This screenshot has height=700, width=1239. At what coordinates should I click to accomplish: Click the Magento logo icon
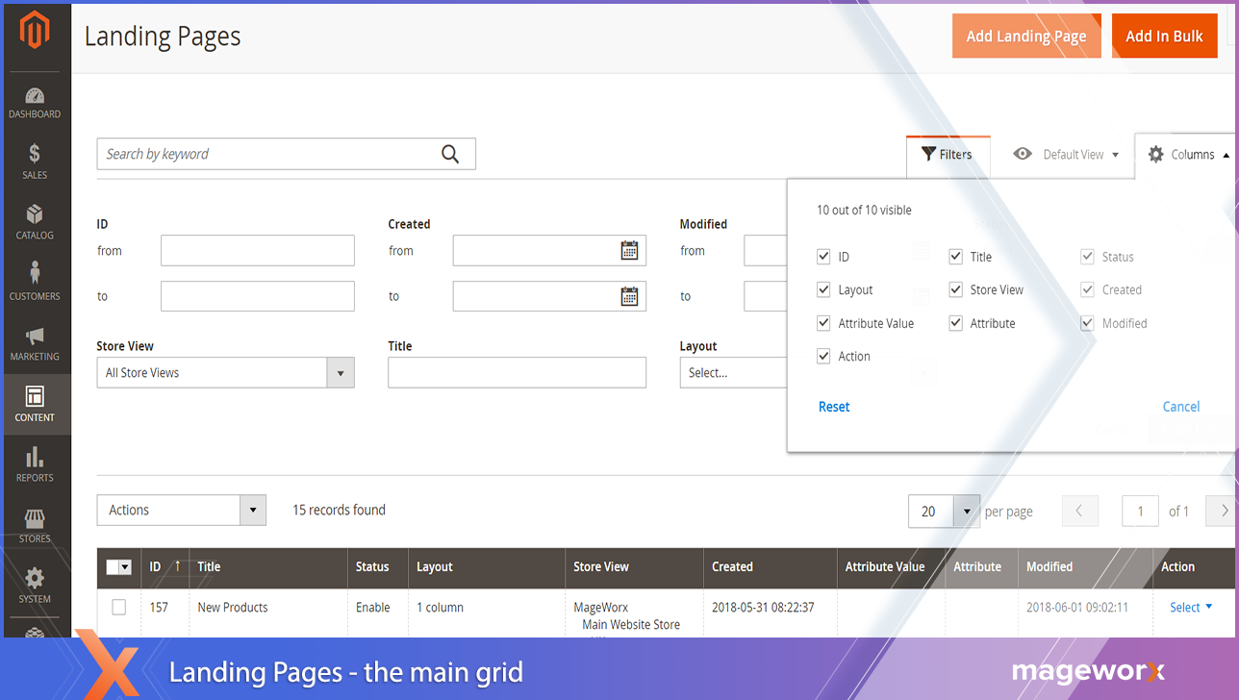(35, 32)
